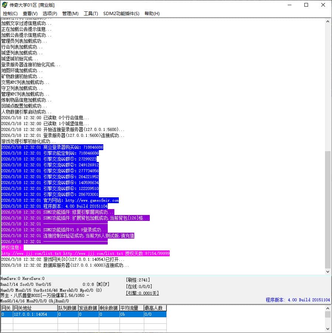The height and width of the screenshot is (333, 332).
Task: Click the gateway table scroll-down arrow
Action: click(x=328, y=329)
